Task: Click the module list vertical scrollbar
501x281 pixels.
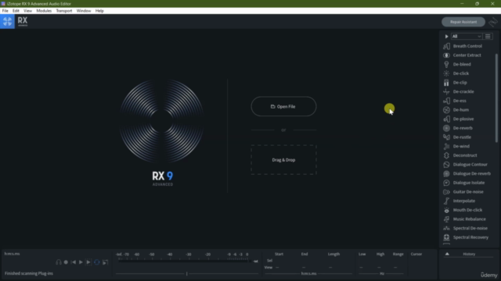Action: point(496,98)
